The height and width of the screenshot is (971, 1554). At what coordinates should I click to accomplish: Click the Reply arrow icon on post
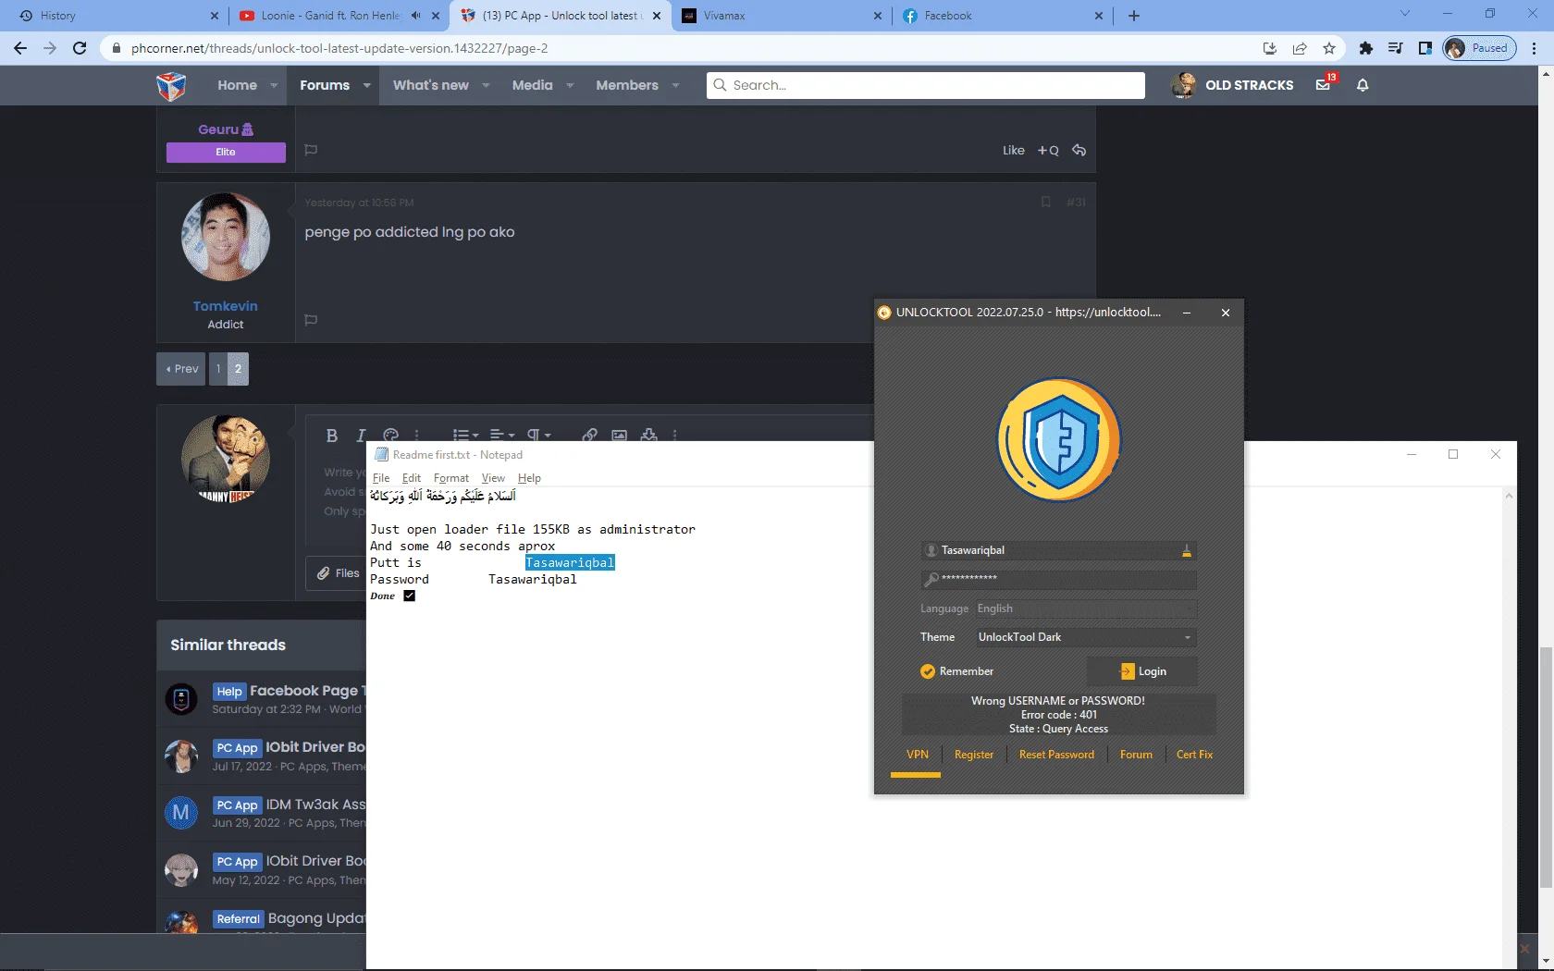[1079, 150]
